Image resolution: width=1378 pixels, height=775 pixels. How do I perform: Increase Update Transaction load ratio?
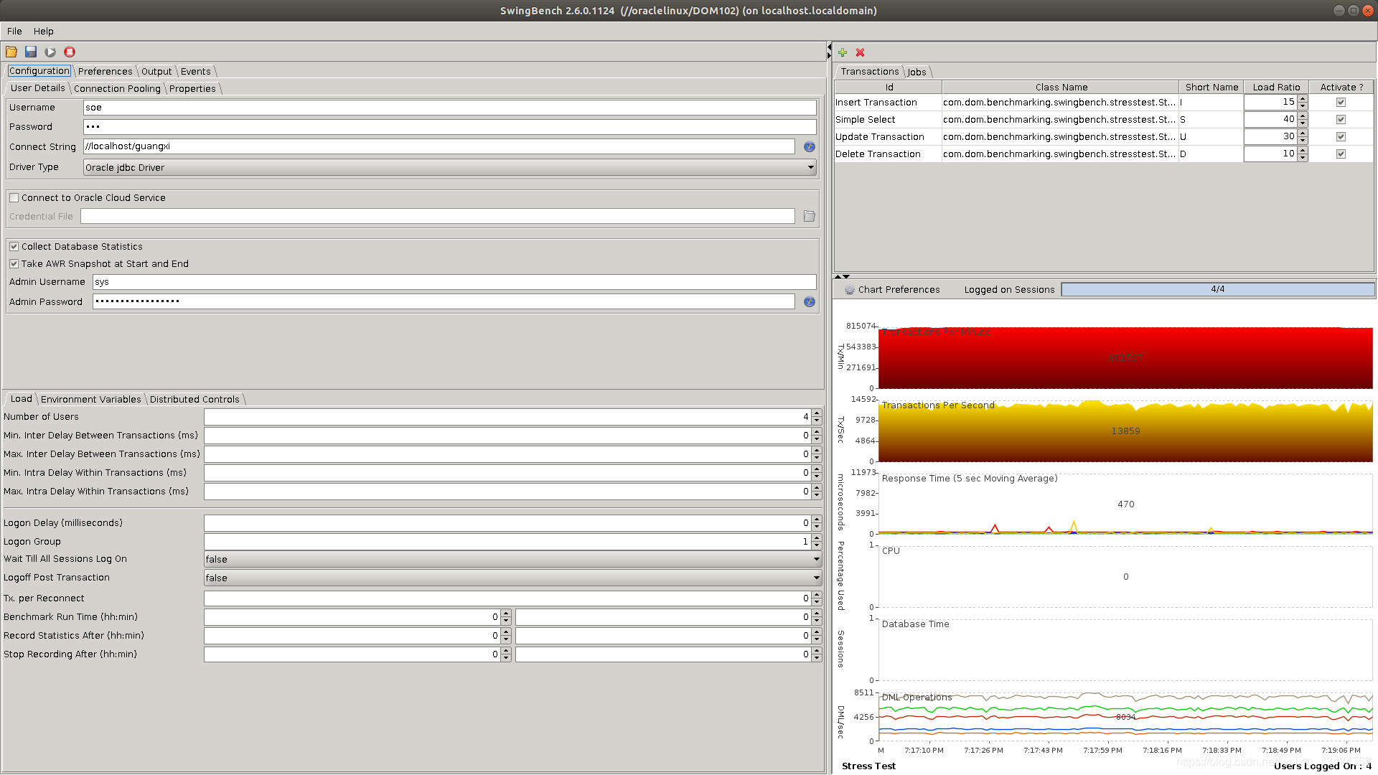[1303, 133]
